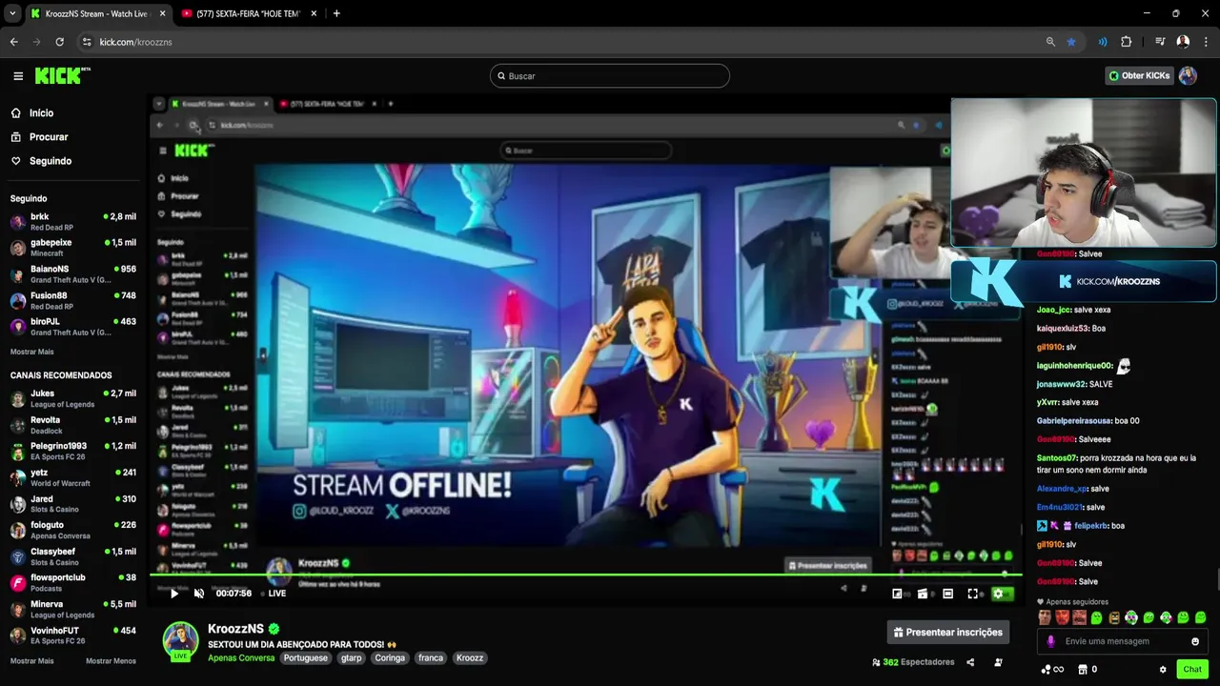Expand followed list with Mostrar Mais
Screen dimensions: 1220x686
click(x=31, y=352)
